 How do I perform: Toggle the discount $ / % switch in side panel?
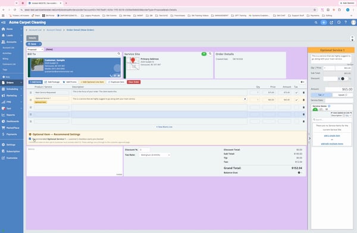[x=343, y=78]
